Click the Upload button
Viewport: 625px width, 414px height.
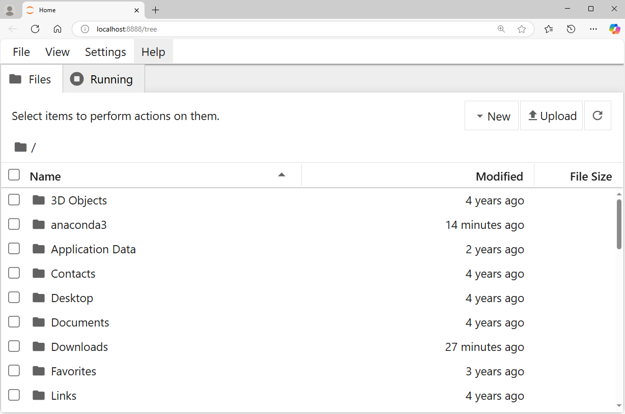(552, 116)
